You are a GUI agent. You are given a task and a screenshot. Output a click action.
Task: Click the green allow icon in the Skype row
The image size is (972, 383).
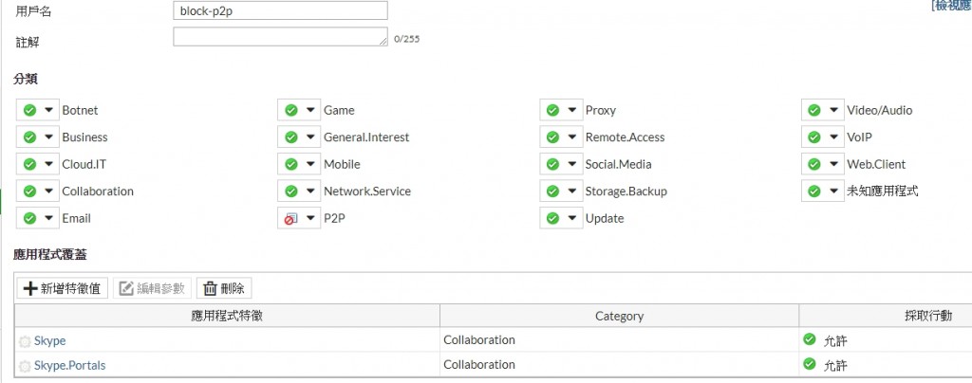coord(810,339)
